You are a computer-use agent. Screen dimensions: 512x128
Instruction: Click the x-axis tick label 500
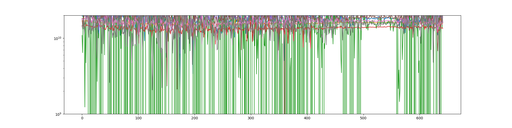[x=363, y=118]
